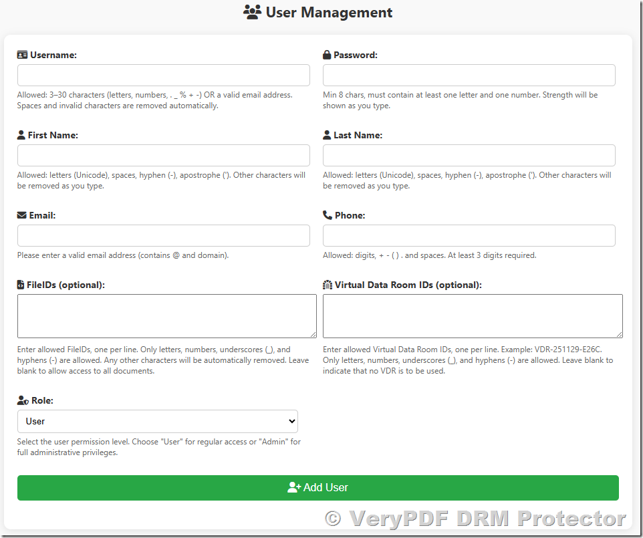
Task: Open the Role dropdown
Action: pyautogui.click(x=158, y=421)
